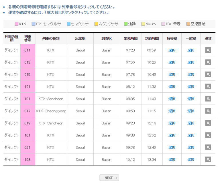
Task: Click the fare magnifier for train 019
Action: [208, 123]
